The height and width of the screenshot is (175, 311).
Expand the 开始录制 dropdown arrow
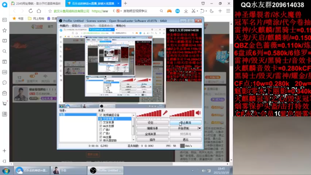(199, 128)
